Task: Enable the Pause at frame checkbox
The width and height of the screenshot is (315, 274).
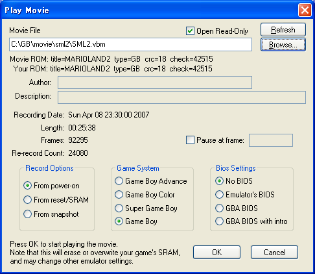Action: click(190, 140)
